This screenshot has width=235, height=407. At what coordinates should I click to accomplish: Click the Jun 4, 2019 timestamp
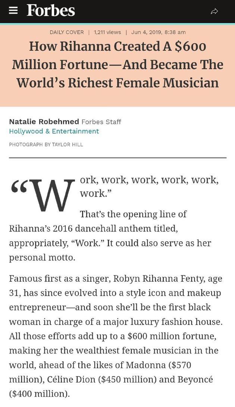158,32
